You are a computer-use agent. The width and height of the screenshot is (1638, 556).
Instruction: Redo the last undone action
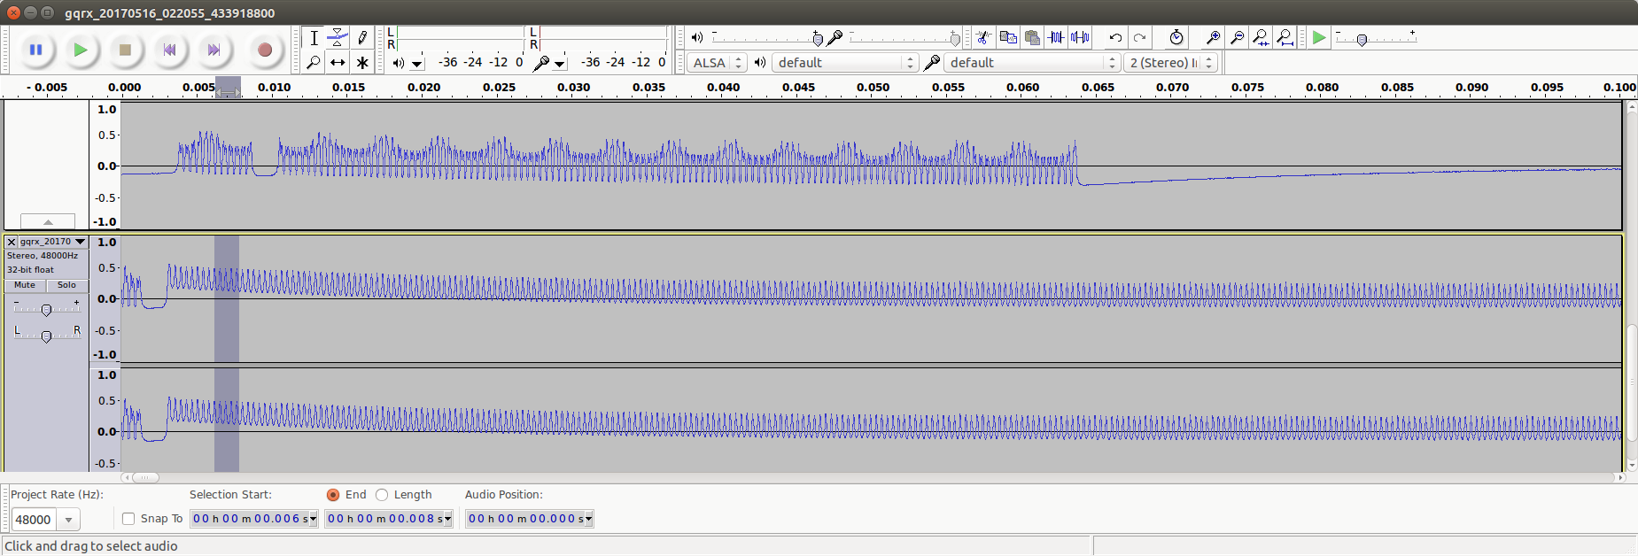1140,37
